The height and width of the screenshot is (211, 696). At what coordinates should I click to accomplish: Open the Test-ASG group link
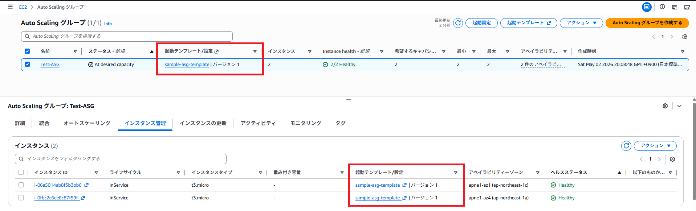[50, 65]
